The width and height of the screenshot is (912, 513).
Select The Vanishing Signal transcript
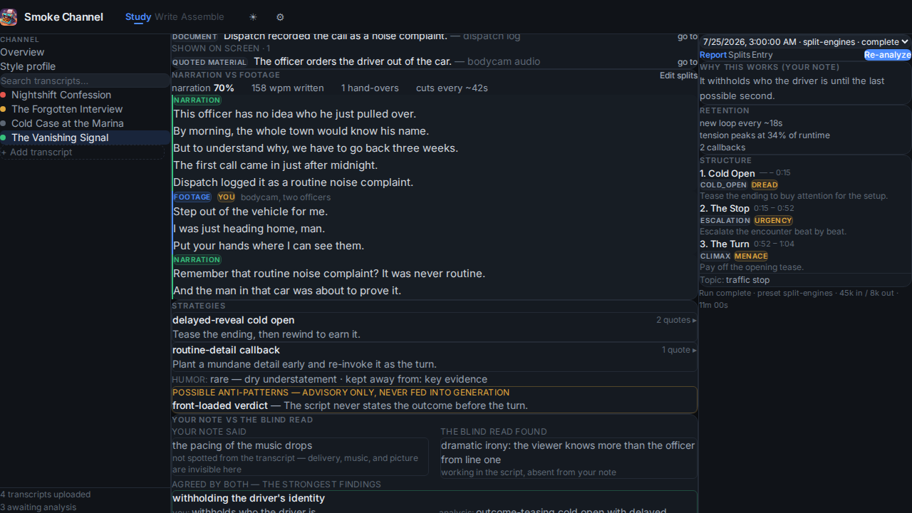[x=85, y=138]
